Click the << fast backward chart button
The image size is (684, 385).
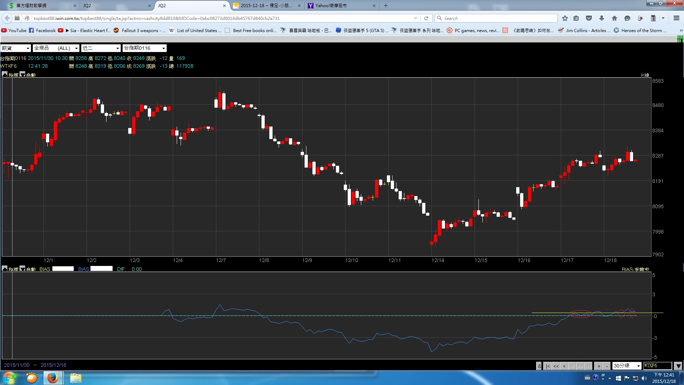click(556, 366)
